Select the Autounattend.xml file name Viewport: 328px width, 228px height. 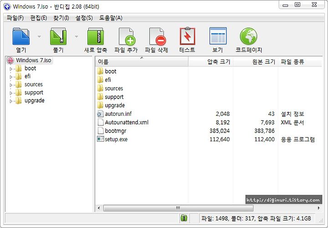coord(127,122)
